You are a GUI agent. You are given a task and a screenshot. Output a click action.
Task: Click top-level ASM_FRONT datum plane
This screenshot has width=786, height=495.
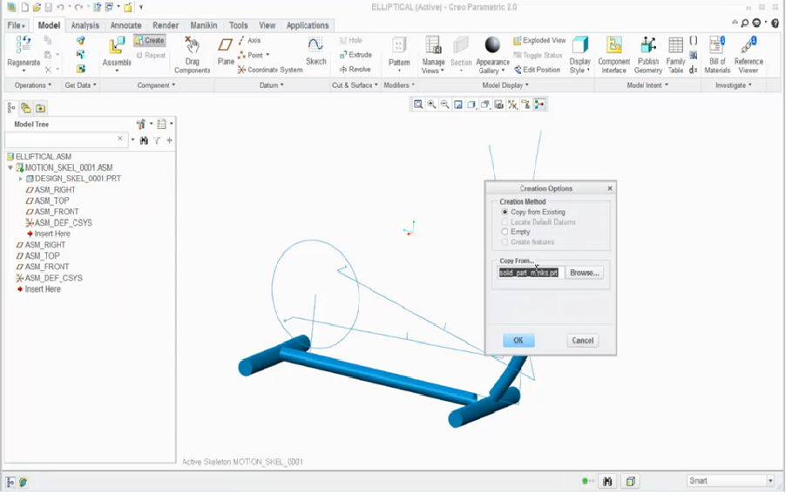tap(43, 267)
